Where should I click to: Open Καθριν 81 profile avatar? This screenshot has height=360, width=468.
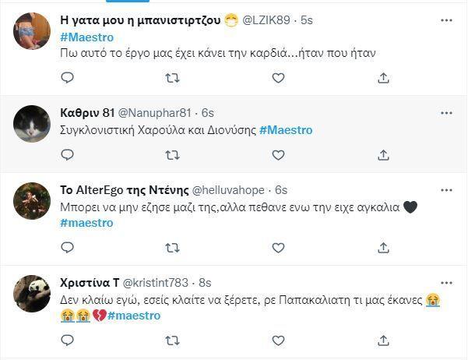32,122
